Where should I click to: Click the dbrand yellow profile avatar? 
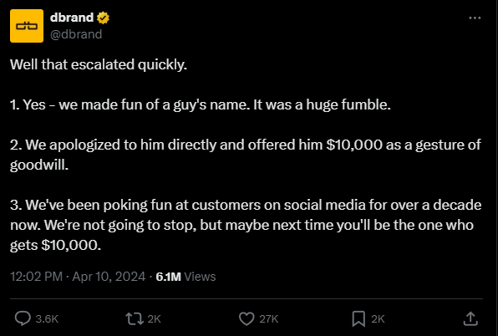click(27, 26)
